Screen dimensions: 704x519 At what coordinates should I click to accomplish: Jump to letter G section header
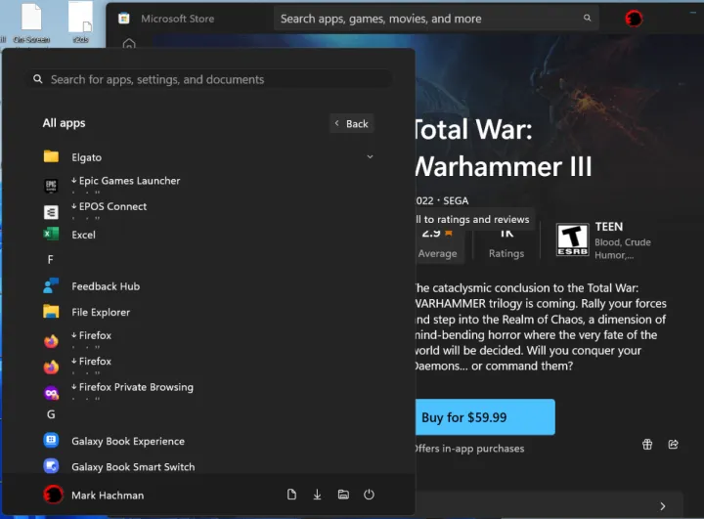coord(51,414)
